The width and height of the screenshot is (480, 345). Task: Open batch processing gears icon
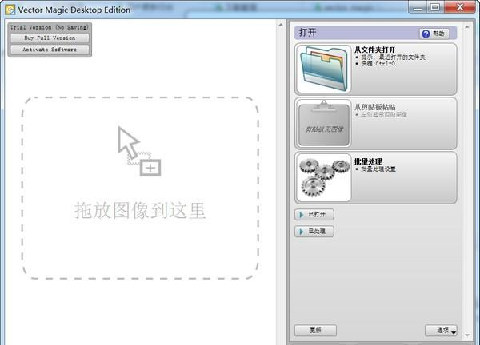click(x=324, y=177)
